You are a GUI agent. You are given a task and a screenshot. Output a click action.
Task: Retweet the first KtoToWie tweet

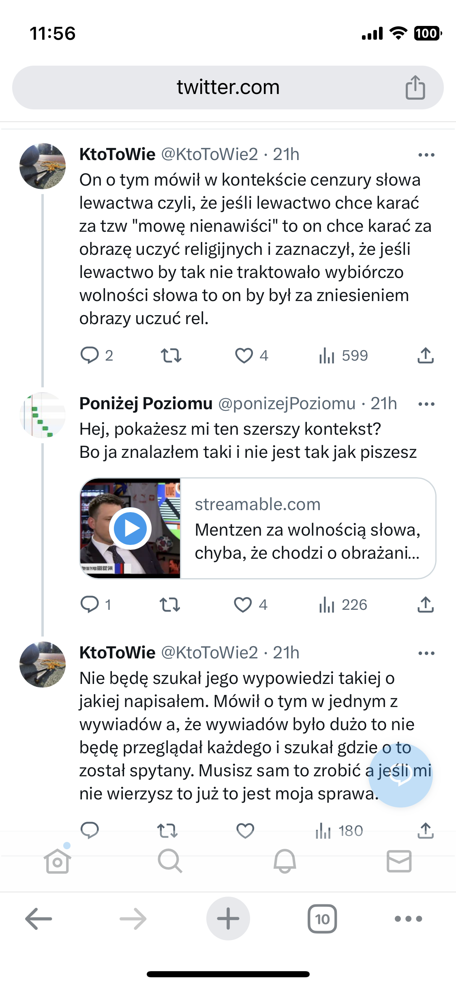pos(171,356)
